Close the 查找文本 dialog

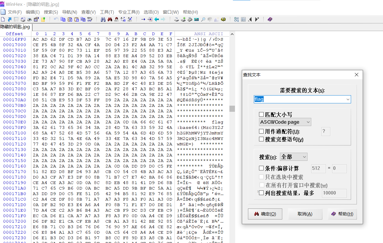pyautogui.click(x=357, y=75)
